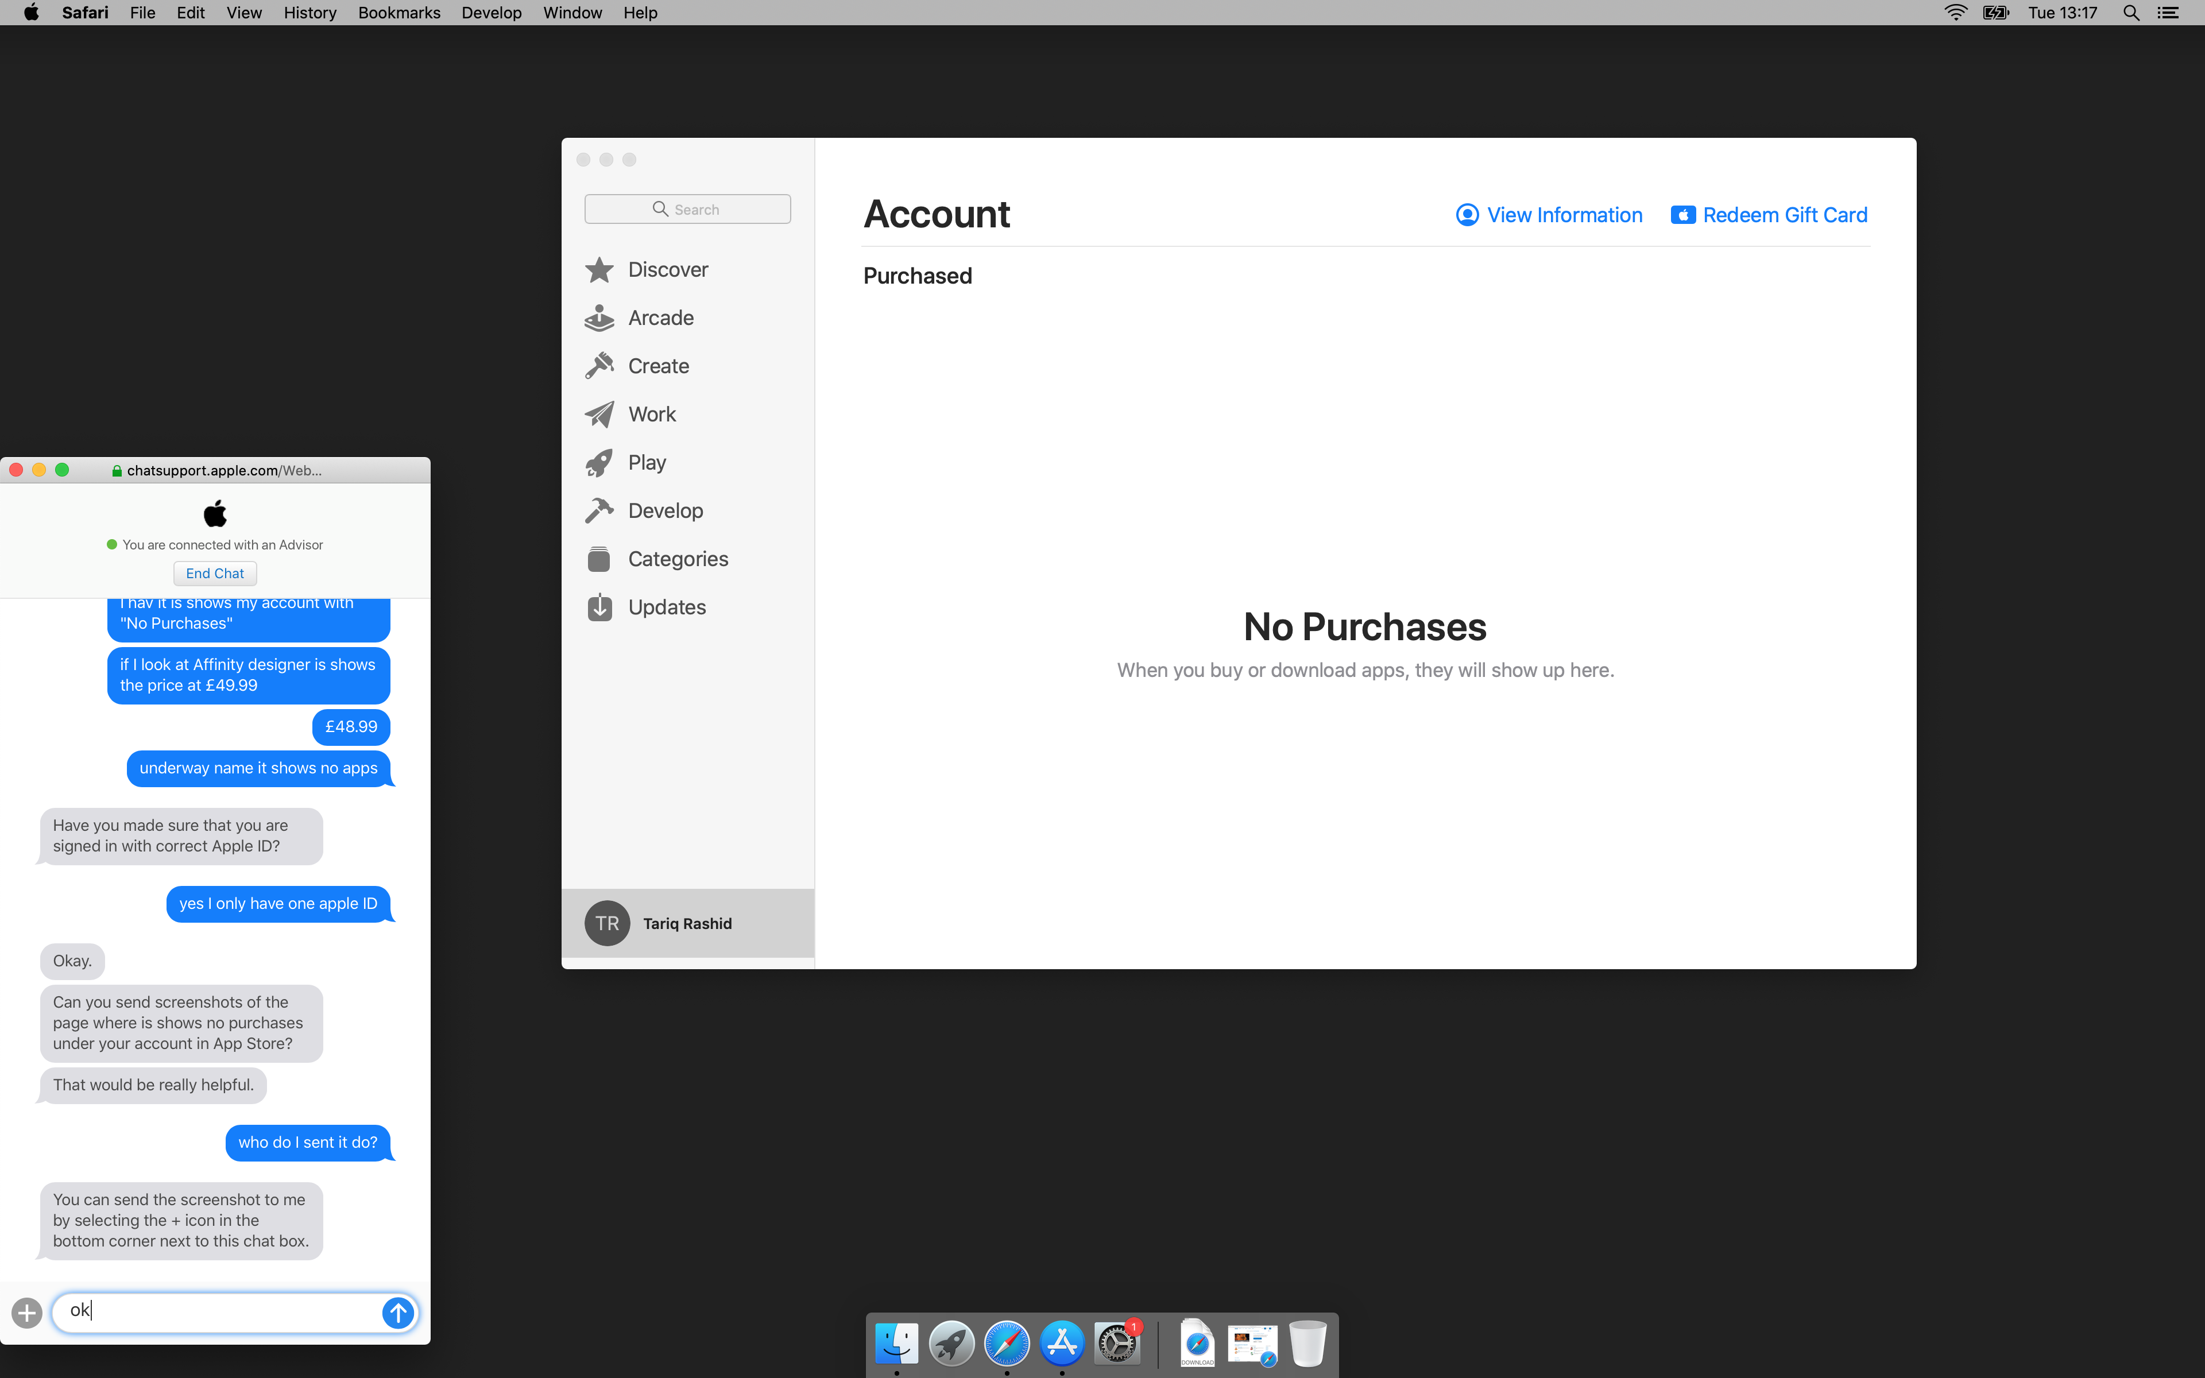Zoom the chat support Safari window

pos(62,470)
